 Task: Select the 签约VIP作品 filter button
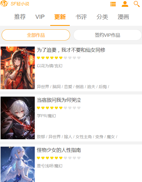coord(107,35)
